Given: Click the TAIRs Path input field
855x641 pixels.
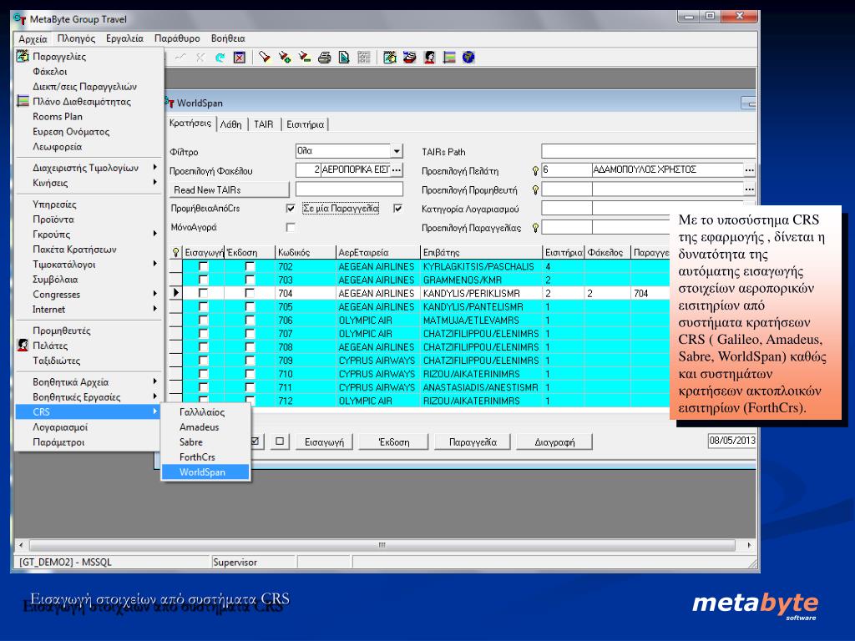Looking at the screenshot, I should [648, 152].
